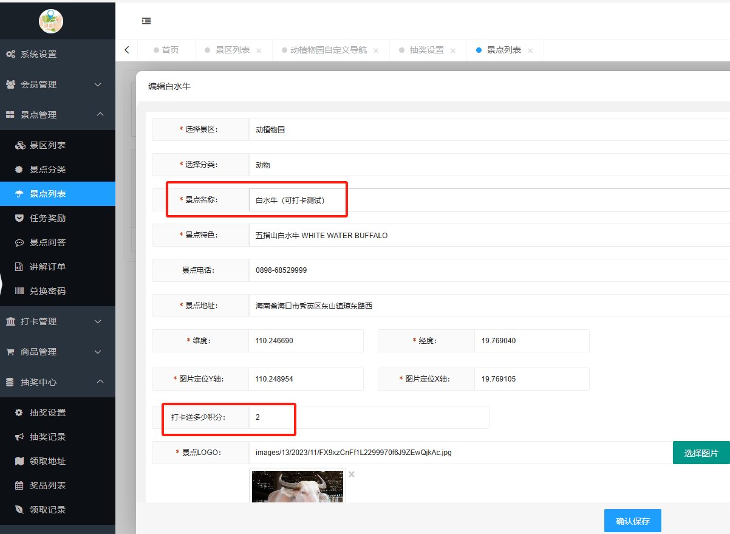Screen dimensions: 730x534
Task: Open the 选择分类 dropdown showing 动物
Action: (489, 165)
